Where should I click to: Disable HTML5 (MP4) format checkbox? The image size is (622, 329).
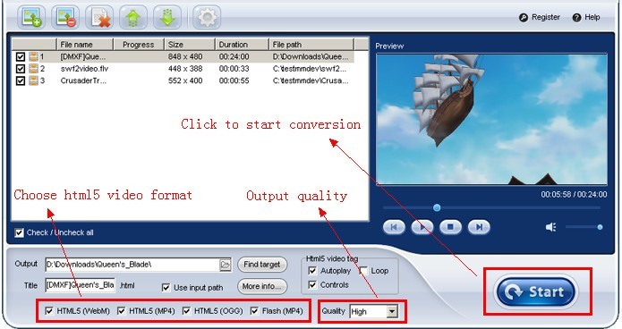pyautogui.click(x=122, y=311)
